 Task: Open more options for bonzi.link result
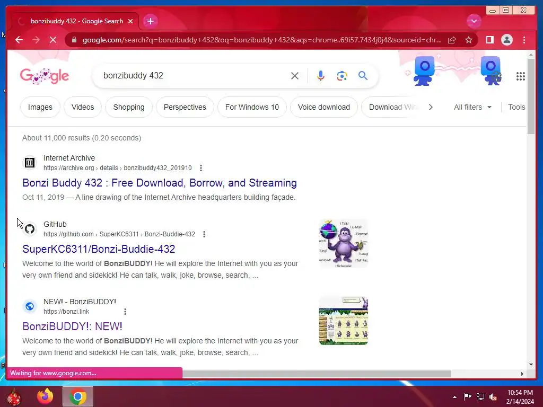(125, 312)
